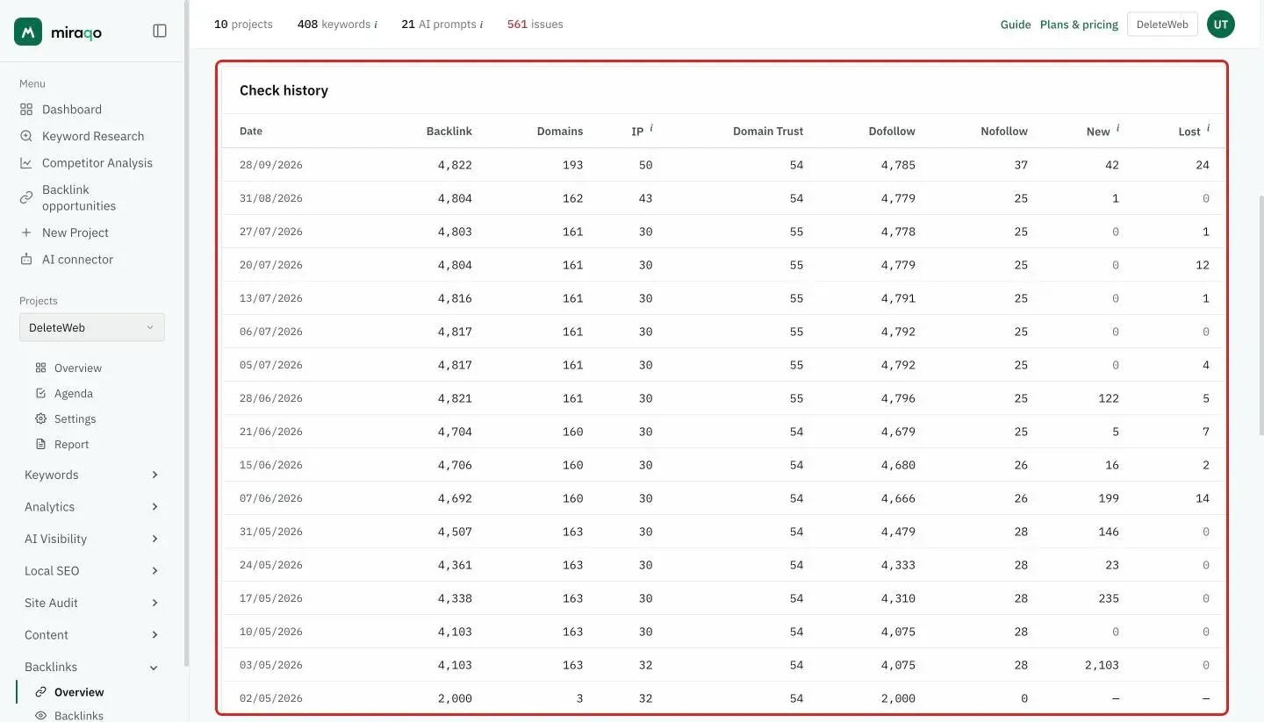
Task: Expand the AI Visibility section
Action: (92, 539)
